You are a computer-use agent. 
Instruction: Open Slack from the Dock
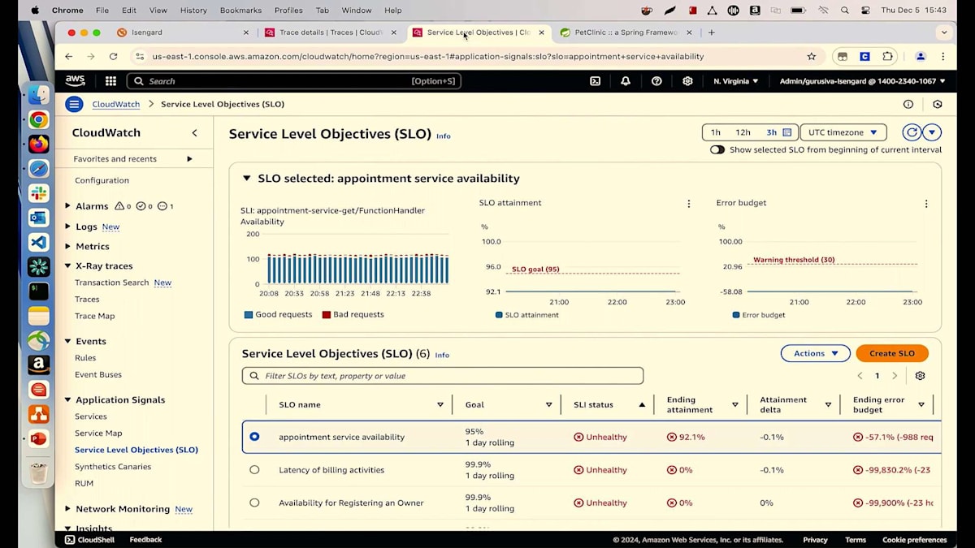[38, 193]
